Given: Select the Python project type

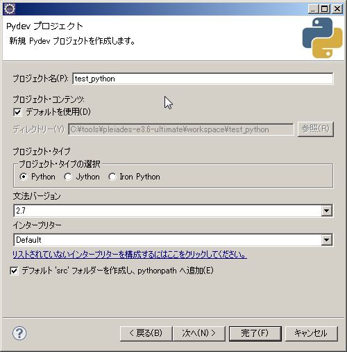Looking at the screenshot, I should click(x=24, y=177).
